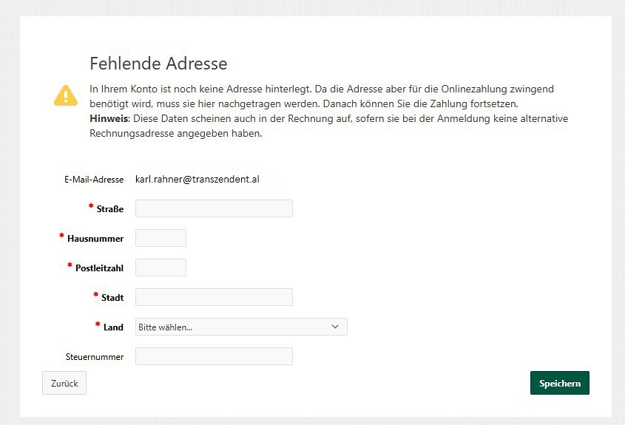Click the required asterisk next to Land

point(98,324)
